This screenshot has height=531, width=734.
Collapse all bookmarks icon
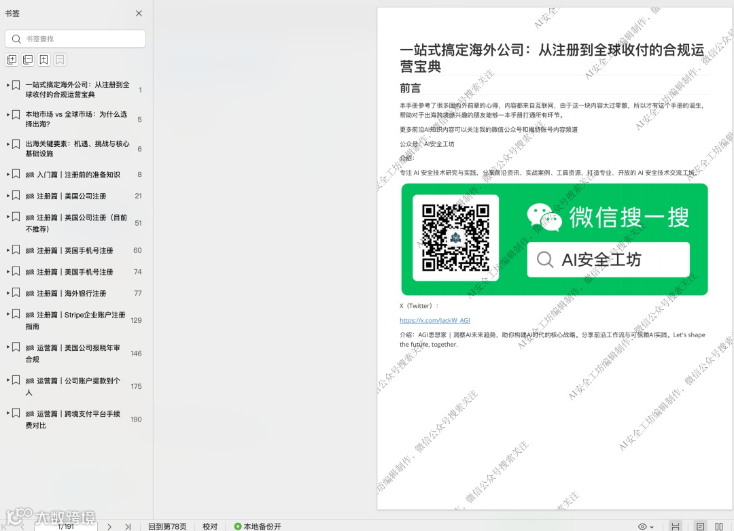point(28,59)
